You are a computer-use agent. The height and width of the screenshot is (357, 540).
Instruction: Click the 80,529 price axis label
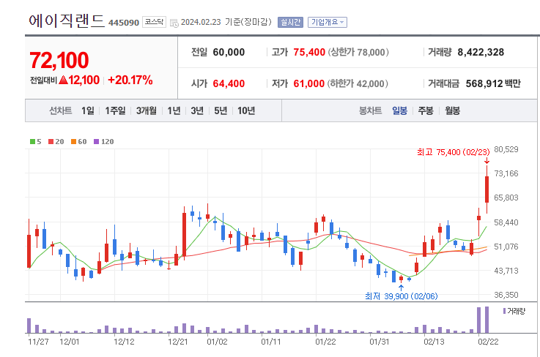click(x=506, y=149)
